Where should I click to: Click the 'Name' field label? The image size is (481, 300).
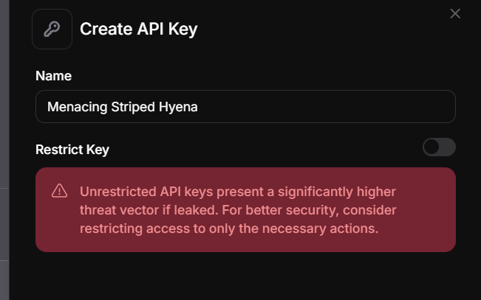click(x=53, y=76)
